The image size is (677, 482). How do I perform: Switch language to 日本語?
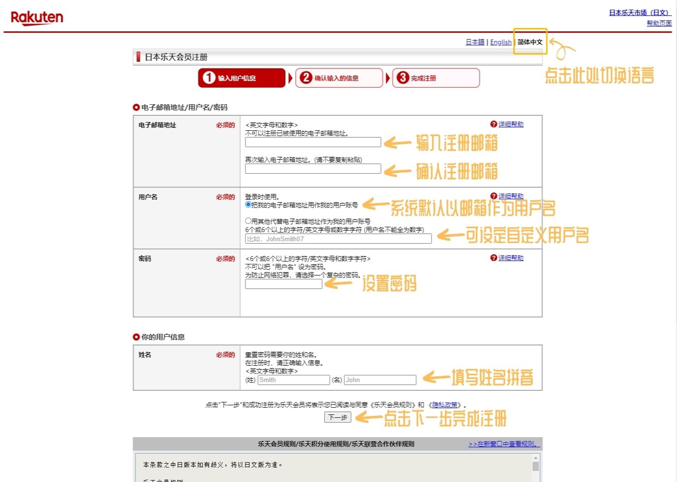click(x=474, y=42)
